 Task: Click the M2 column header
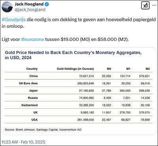tap(148, 69)
